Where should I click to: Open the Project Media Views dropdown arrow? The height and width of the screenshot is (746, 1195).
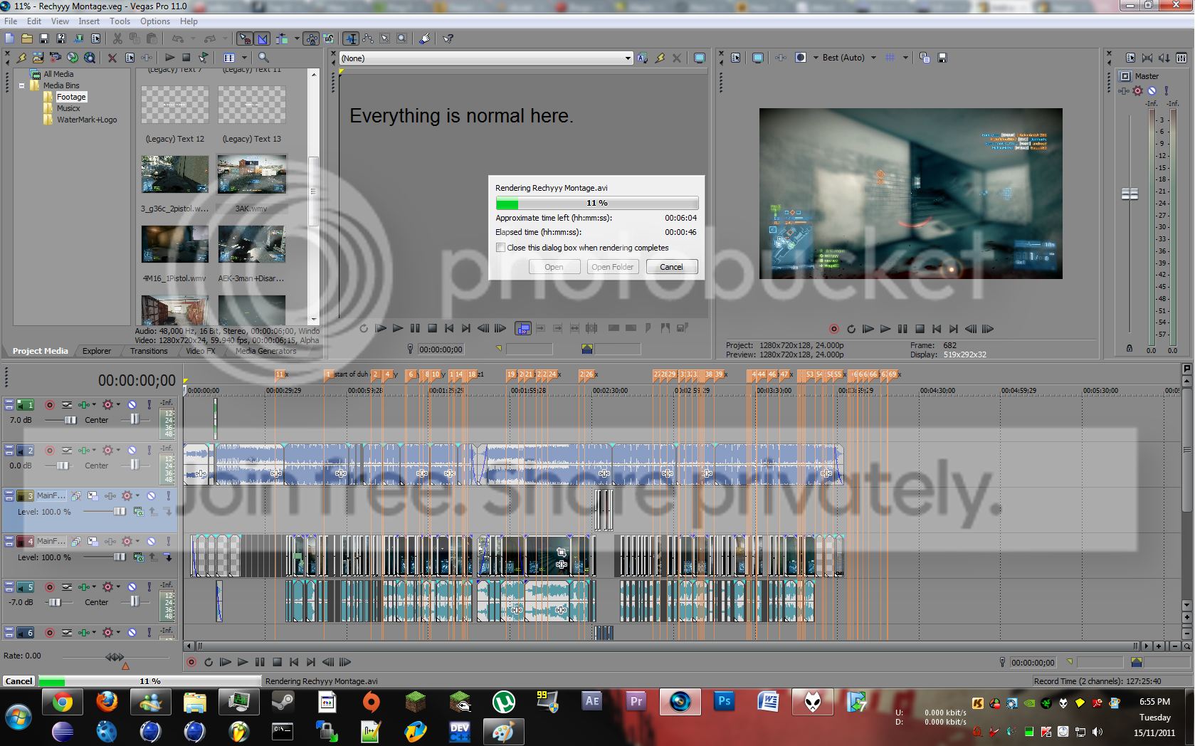(x=244, y=58)
